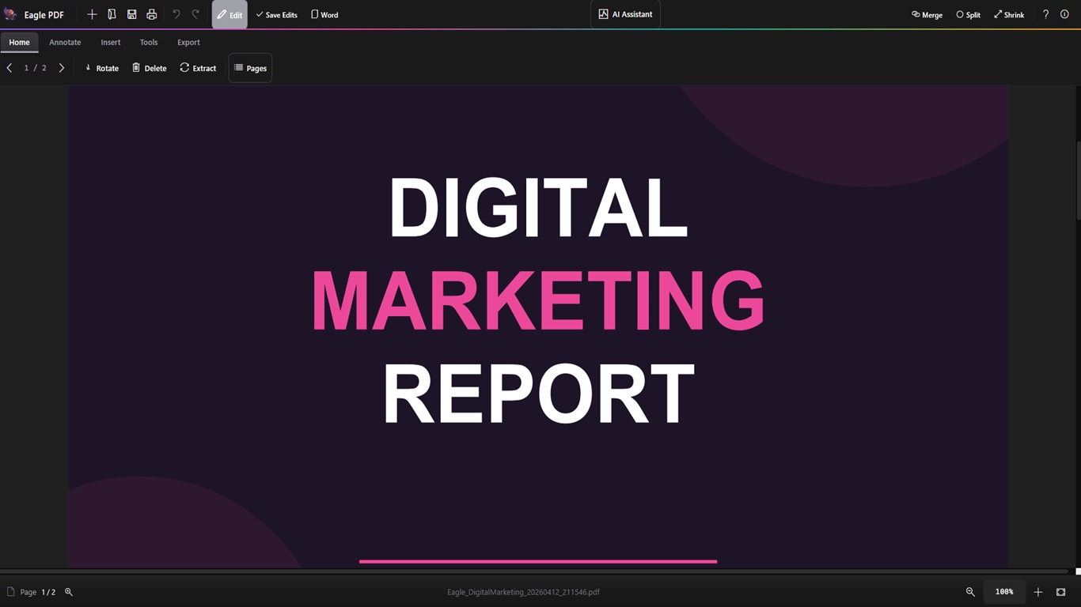Open the info circle icon

(1064, 14)
